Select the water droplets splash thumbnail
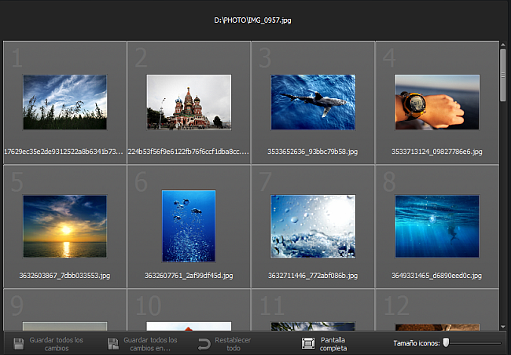Screen dimensions: 511x355 click(313, 226)
